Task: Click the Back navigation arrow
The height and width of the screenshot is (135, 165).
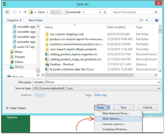Action: 7,12
